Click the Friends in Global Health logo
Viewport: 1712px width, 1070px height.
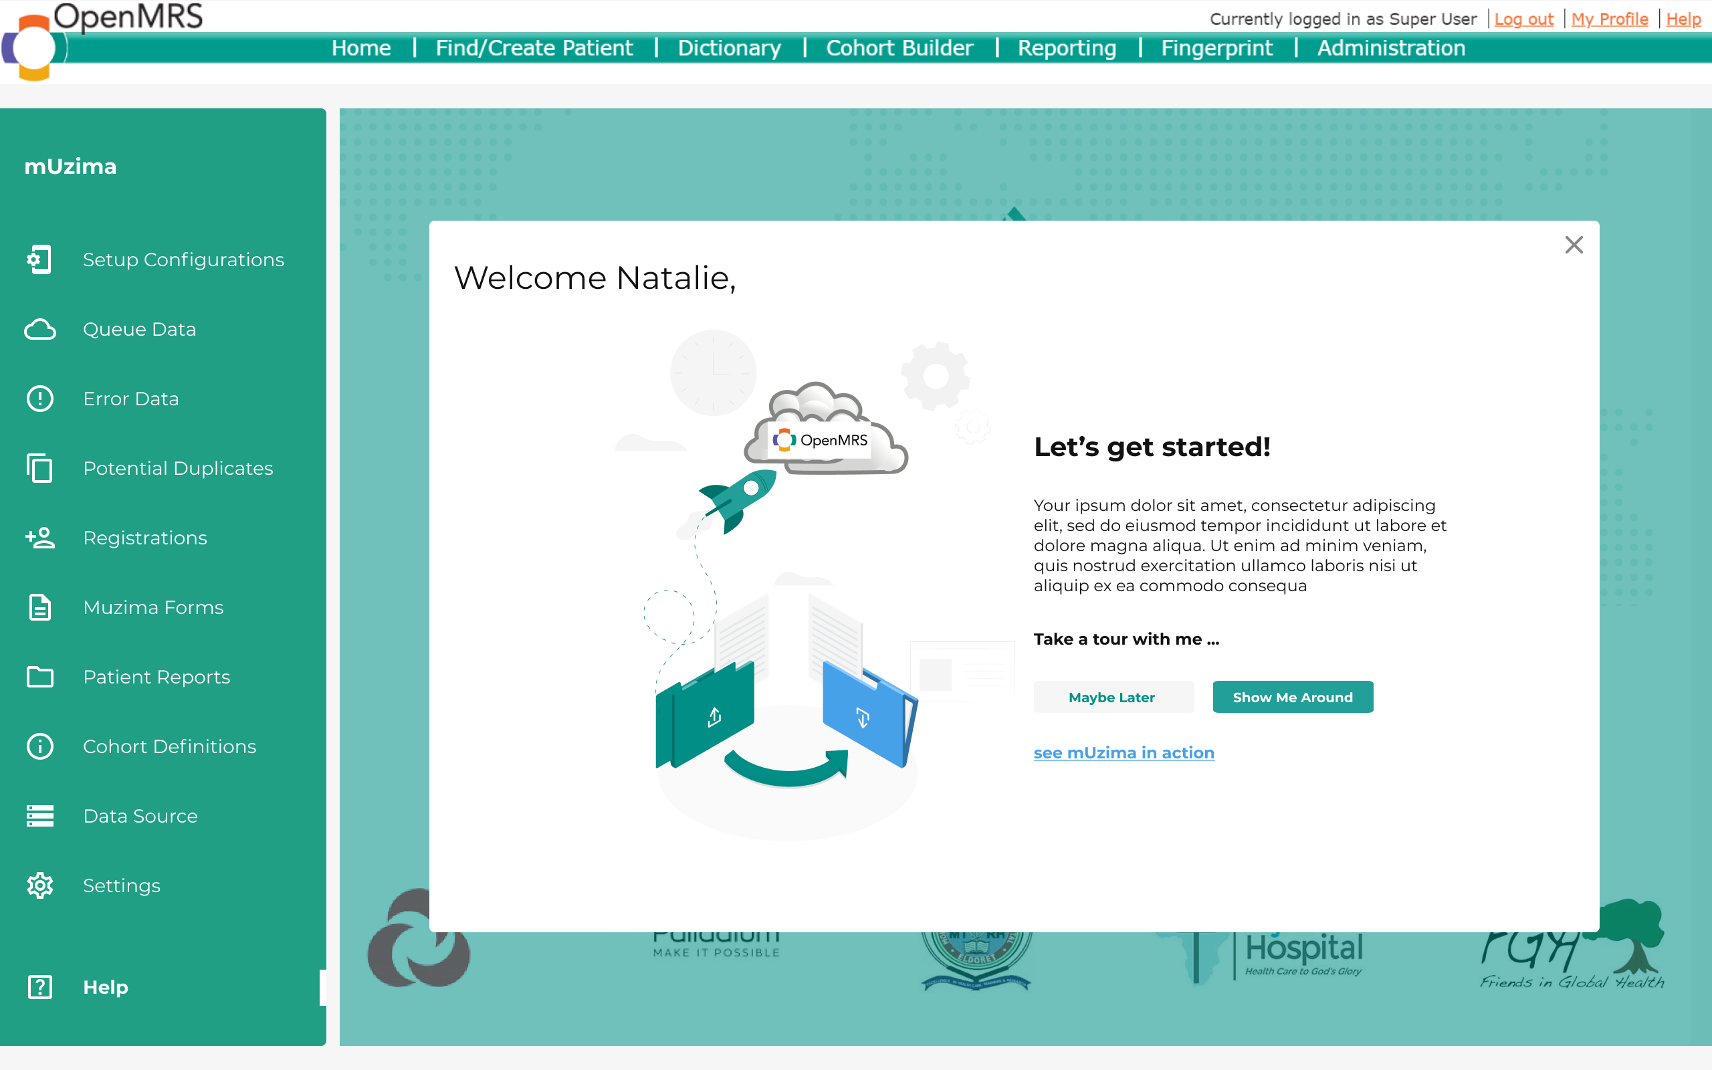tap(1572, 945)
